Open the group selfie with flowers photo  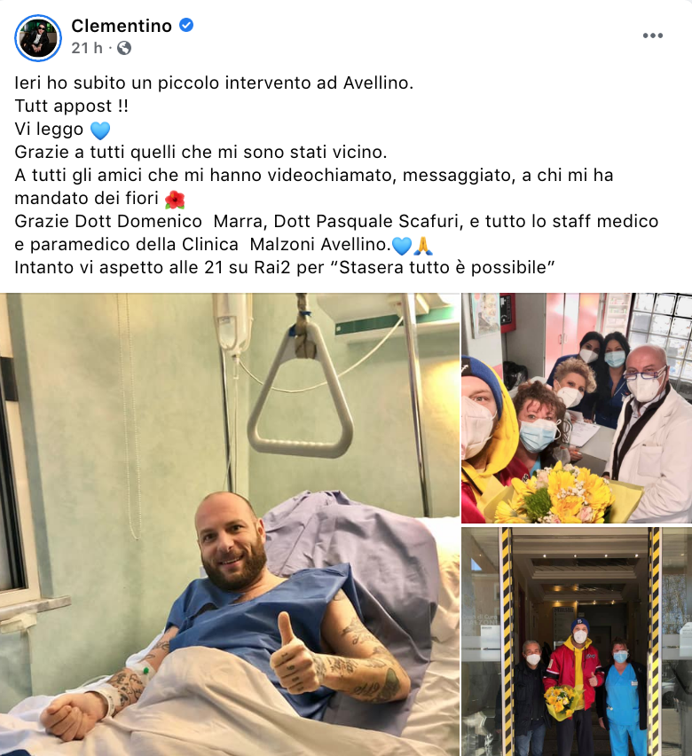tap(577, 408)
